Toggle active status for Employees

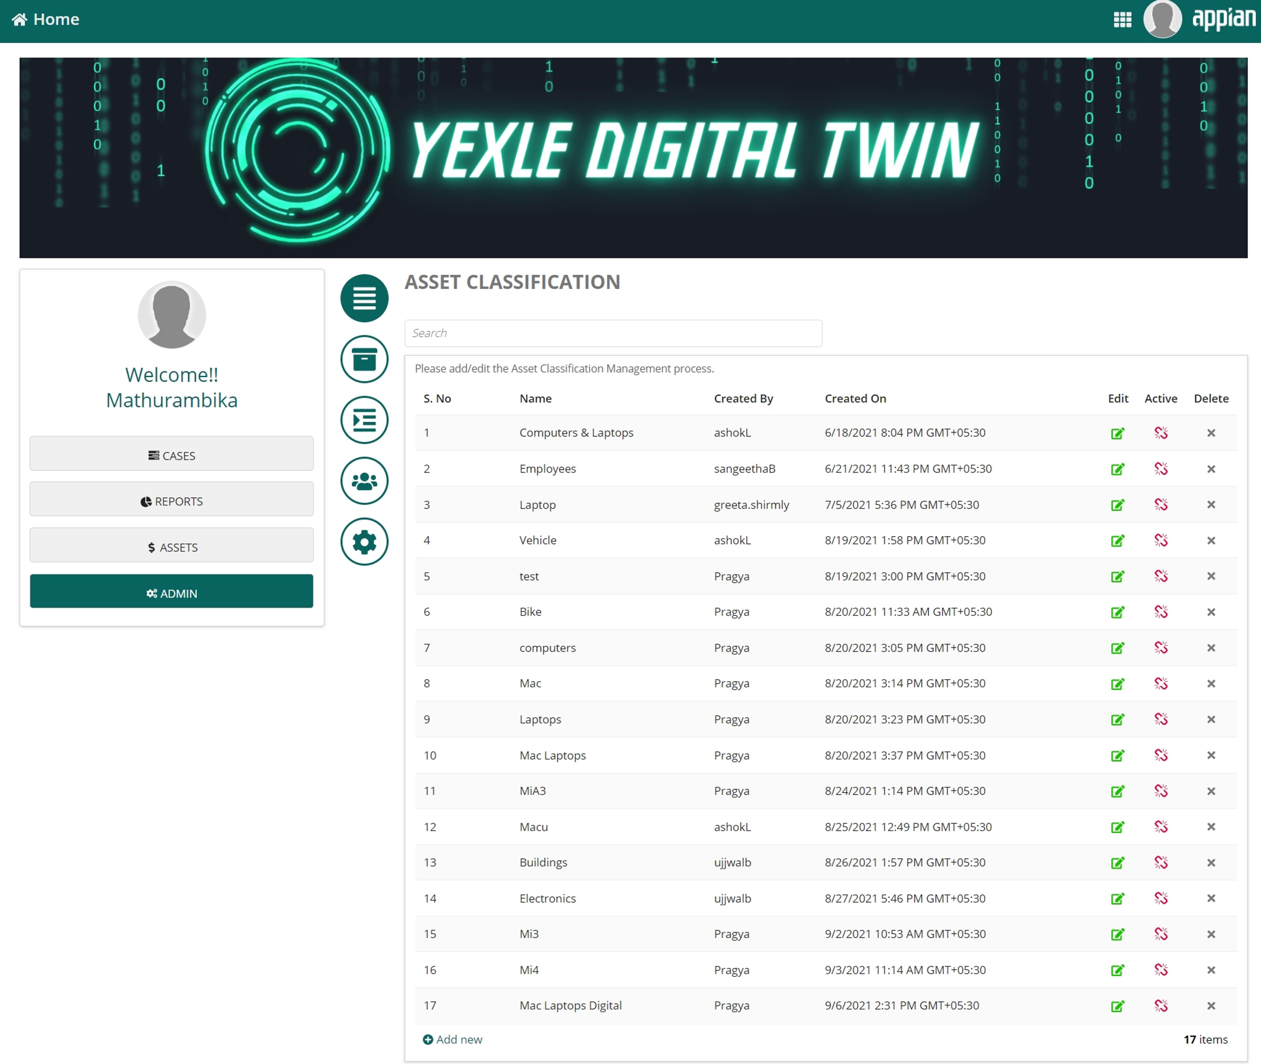(1161, 469)
